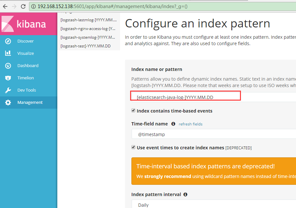Open the [logstash-systemlog-] index pattern
The width and height of the screenshot is (296, 208).
click(88, 37)
